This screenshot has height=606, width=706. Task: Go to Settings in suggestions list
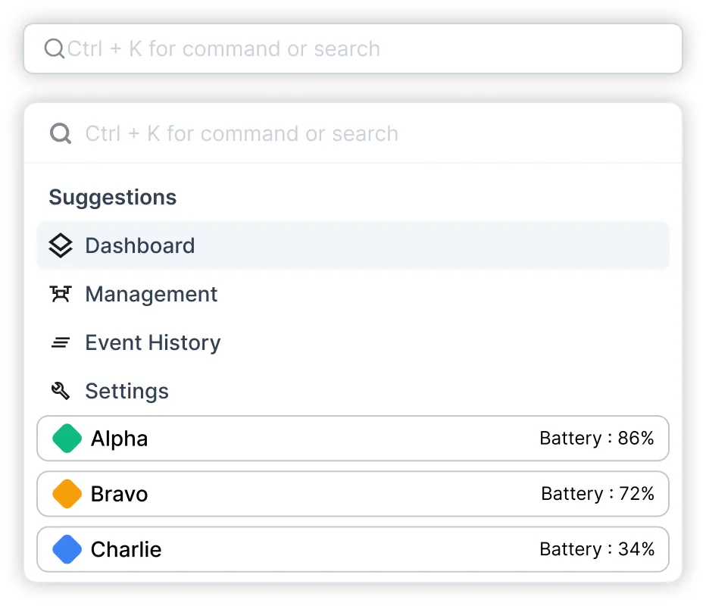[127, 391]
